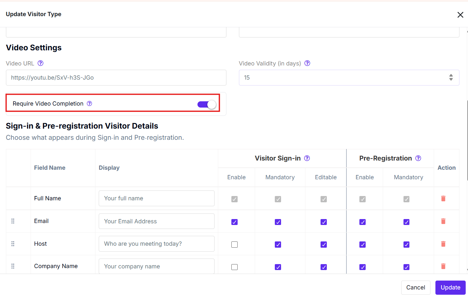Uncheck Host Pre-Registration Enable checkbox

[363, 244]
